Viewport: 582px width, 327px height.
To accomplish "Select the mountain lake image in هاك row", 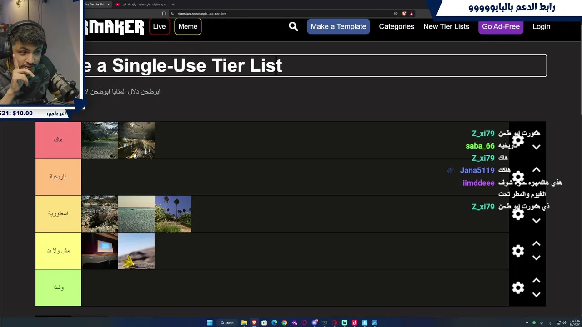I will [100, 140].
